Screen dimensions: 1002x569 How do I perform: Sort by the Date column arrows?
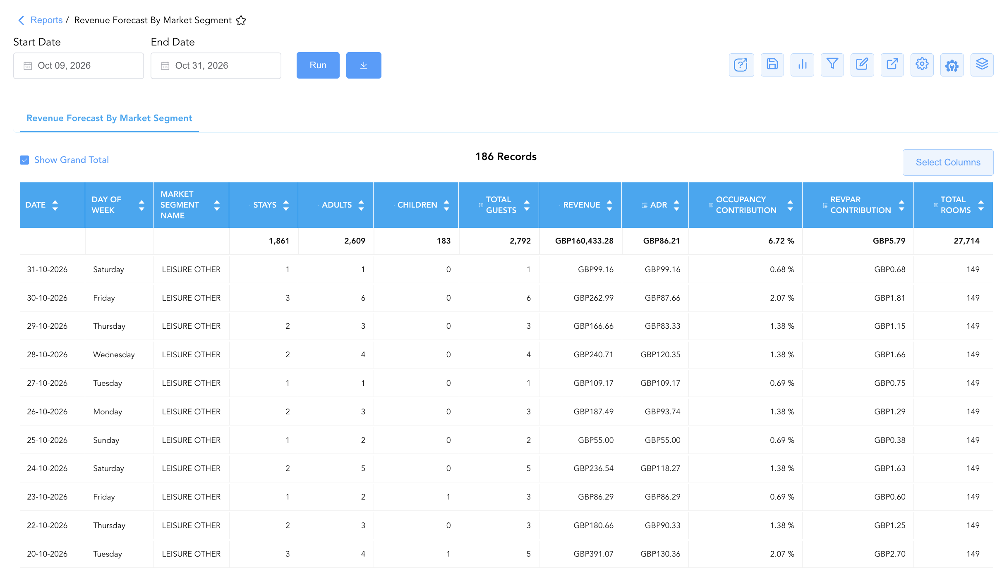(x=55, y=205)
